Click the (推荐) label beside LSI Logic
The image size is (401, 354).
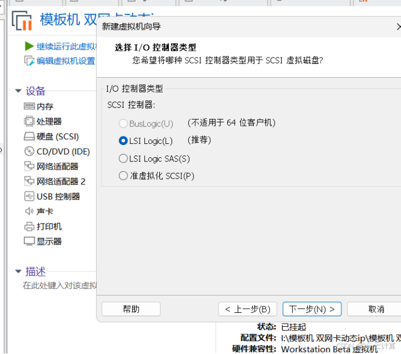tap(199, 140)
